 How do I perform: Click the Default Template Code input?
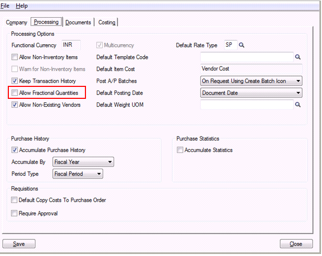[247, 57]
